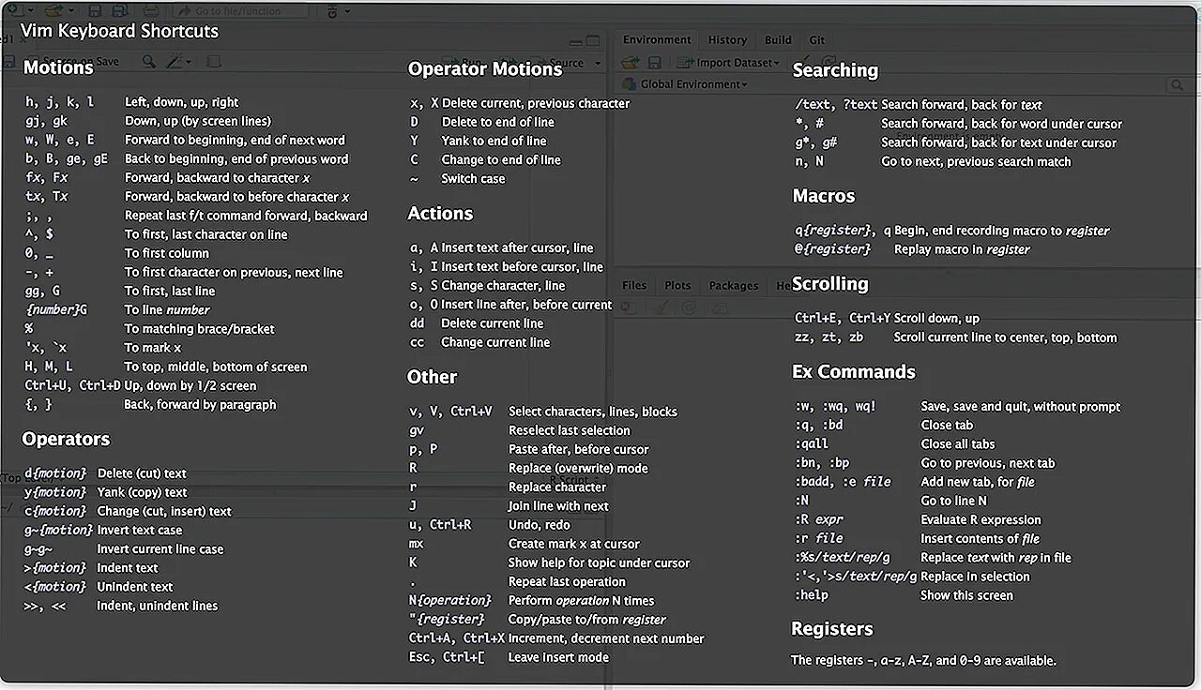Image resolution: width=1201 pixels, height=690 pixels.
Task: Open the Plots tab
Action: pos(677,286)
